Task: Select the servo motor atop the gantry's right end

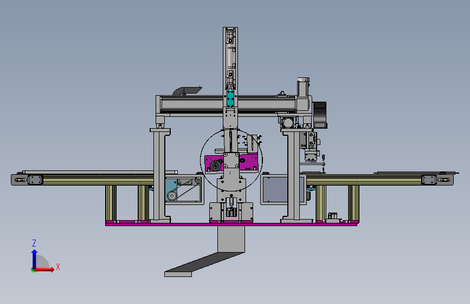Action: click(x=303, y=87)
